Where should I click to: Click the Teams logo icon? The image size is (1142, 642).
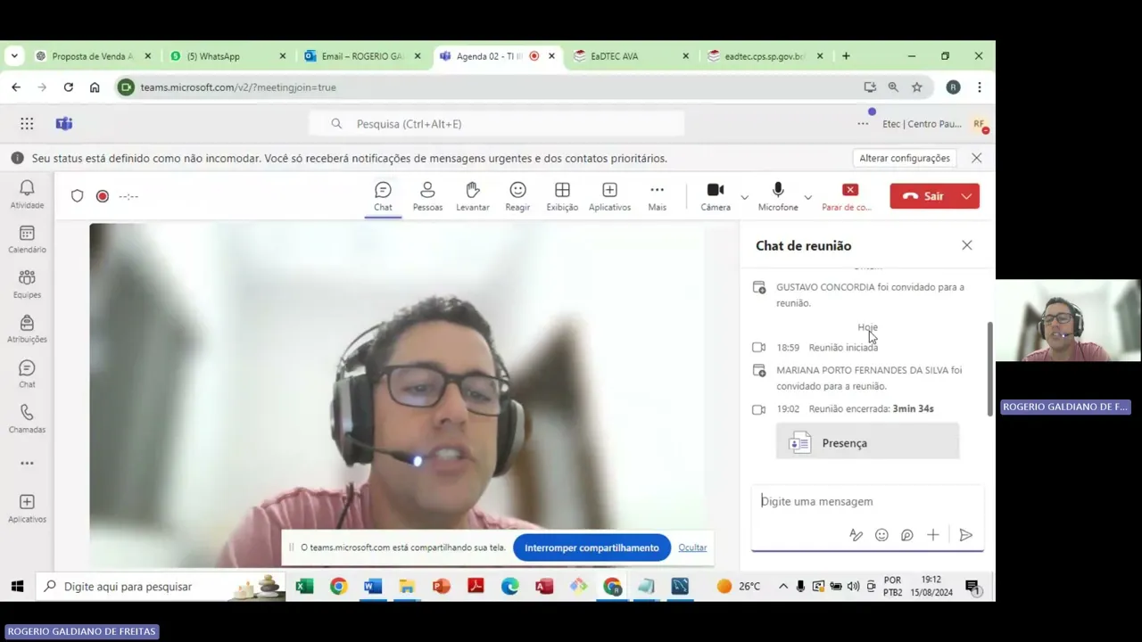[64, 124]
